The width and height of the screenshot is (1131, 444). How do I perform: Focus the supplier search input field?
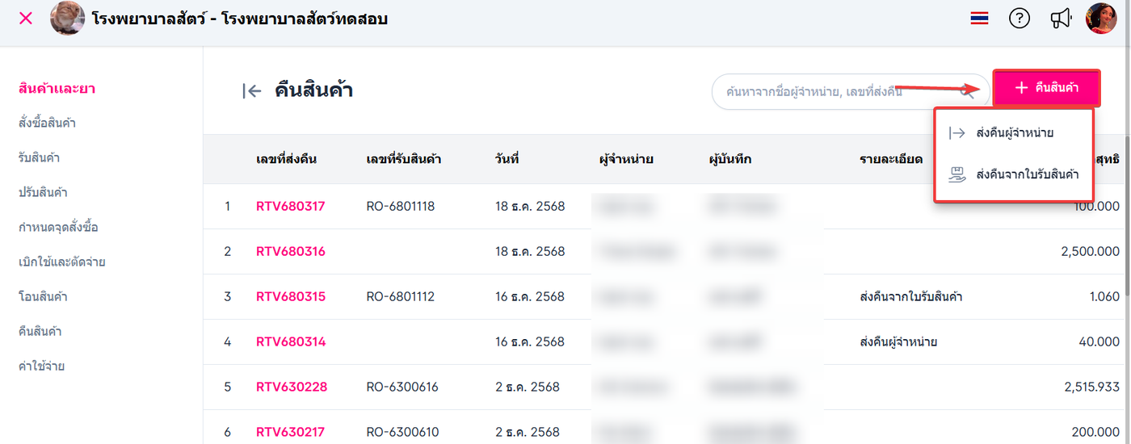click(832, 92)
